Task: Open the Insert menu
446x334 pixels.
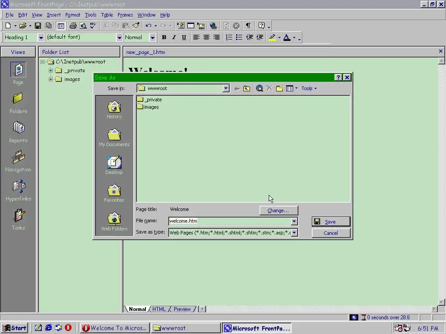Action: click(x=54, y=15)
